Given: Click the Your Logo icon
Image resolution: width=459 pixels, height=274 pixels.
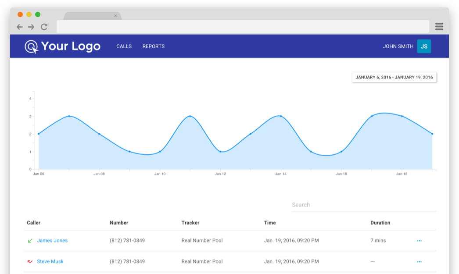Looking at the screenshot, I should click(x=31, y=47).
